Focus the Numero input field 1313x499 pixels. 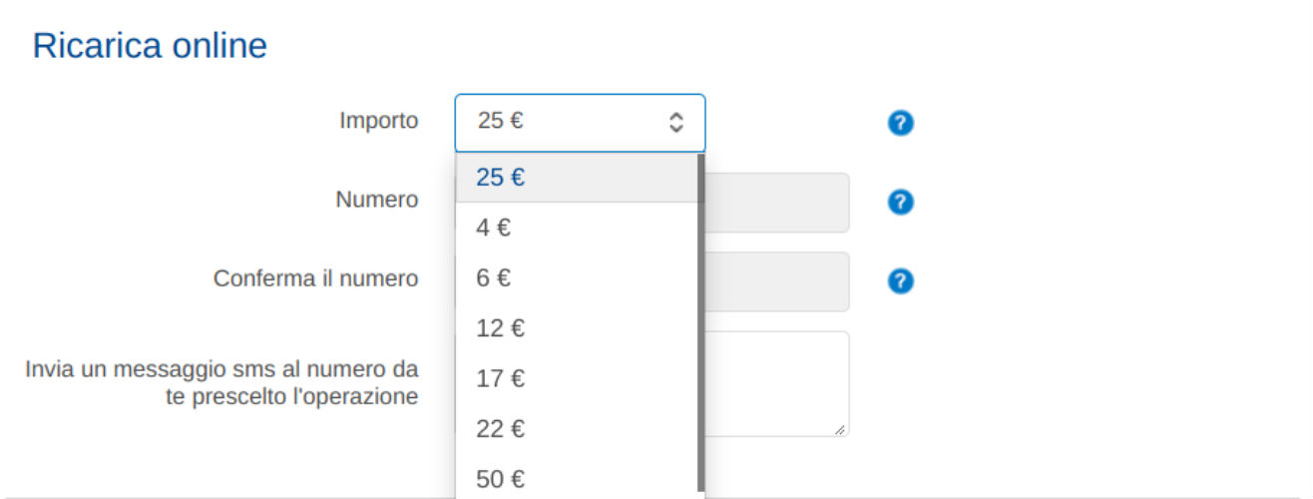[777, 203]
